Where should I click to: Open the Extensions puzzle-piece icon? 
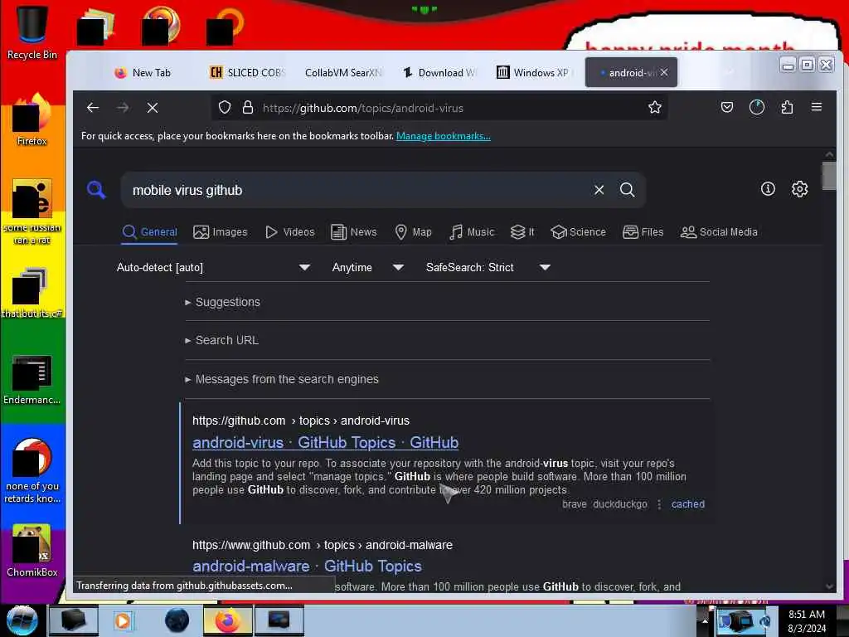tap(787, 107)
